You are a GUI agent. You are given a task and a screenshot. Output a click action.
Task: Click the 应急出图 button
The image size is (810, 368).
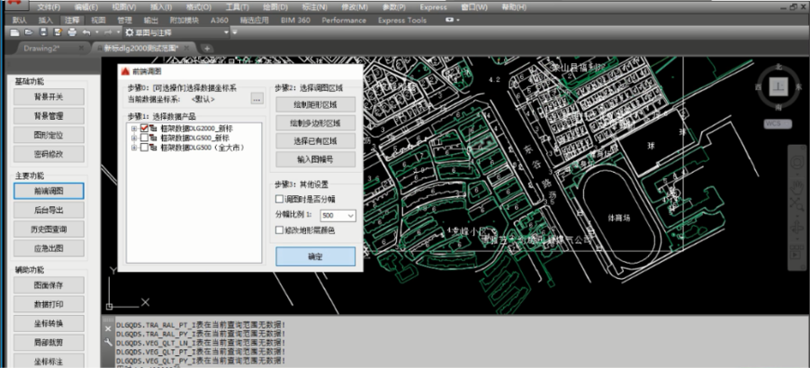49,247
